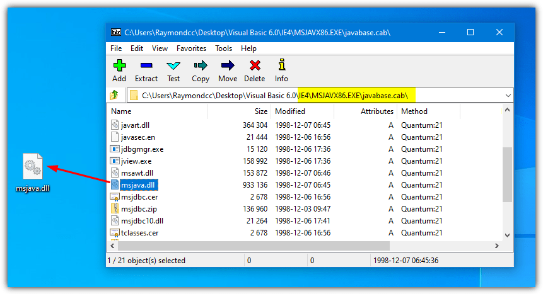Screen dimensions: 543x294
Task: Sort by Name column header
Action: click(158, 111)
